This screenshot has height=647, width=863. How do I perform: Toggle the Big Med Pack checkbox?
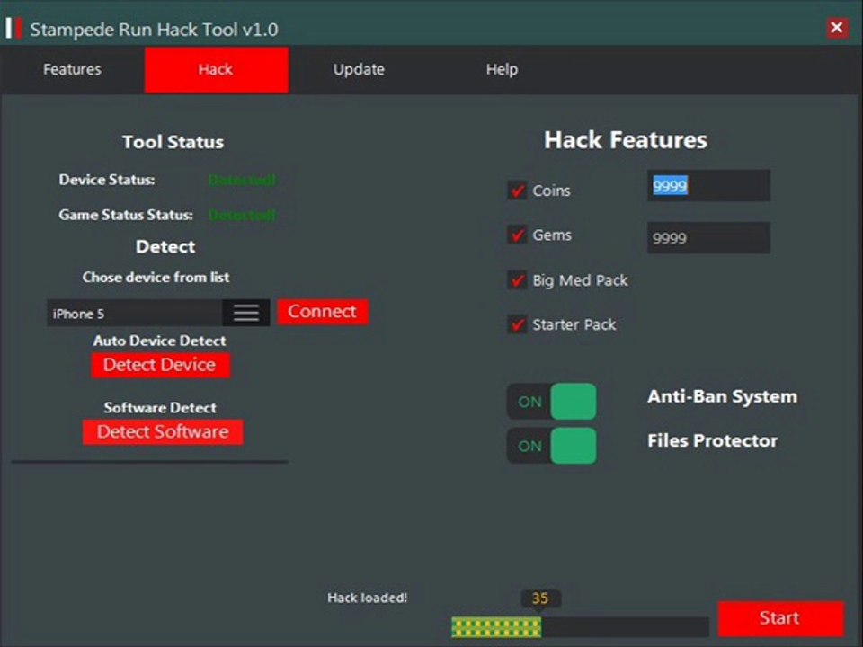(517, 280)
